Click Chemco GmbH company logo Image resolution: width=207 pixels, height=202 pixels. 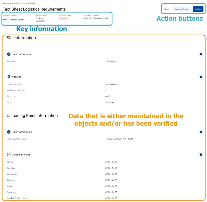[x=5, y=20]
